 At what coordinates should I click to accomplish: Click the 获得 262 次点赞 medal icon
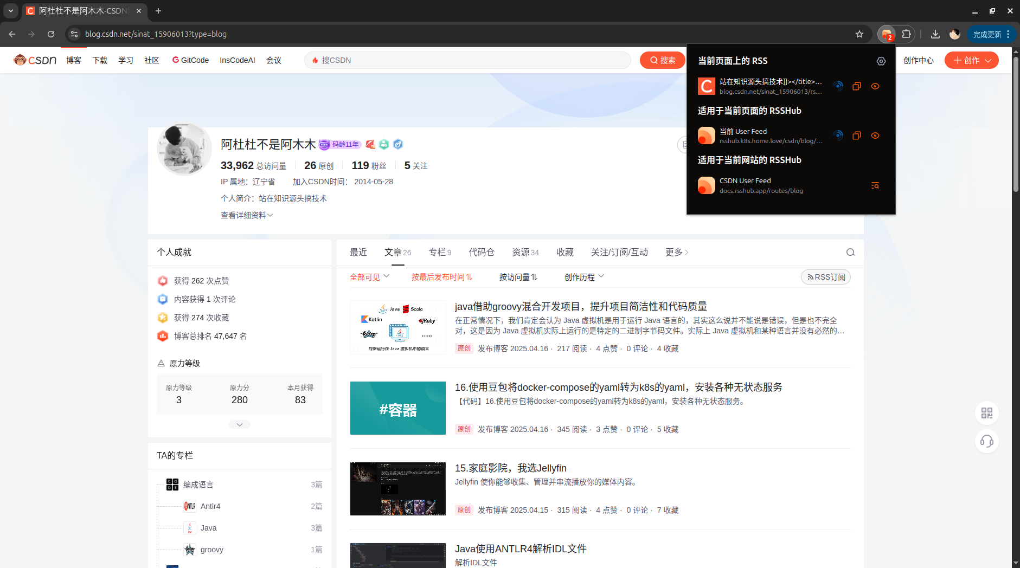(x=163, y=281)
